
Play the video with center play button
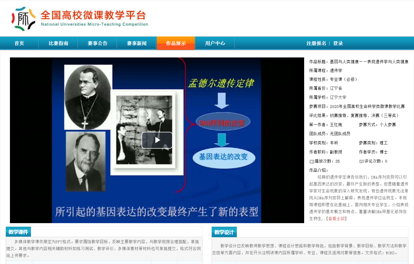pos(157,140)
